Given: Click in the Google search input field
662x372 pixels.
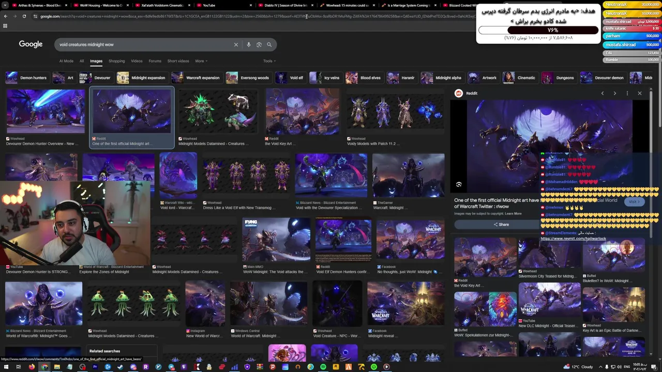Looking at the screenshot, I should [x=145, y=44].
